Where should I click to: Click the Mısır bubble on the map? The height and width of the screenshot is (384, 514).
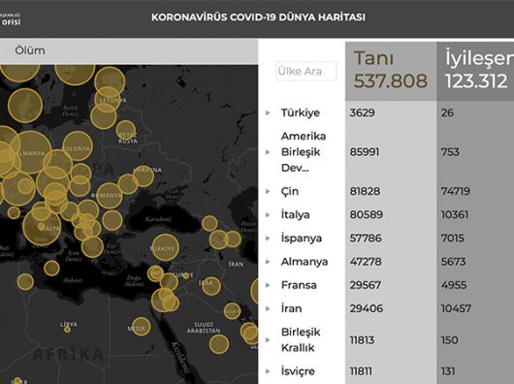pyautogui.click(x=141, y=327)
